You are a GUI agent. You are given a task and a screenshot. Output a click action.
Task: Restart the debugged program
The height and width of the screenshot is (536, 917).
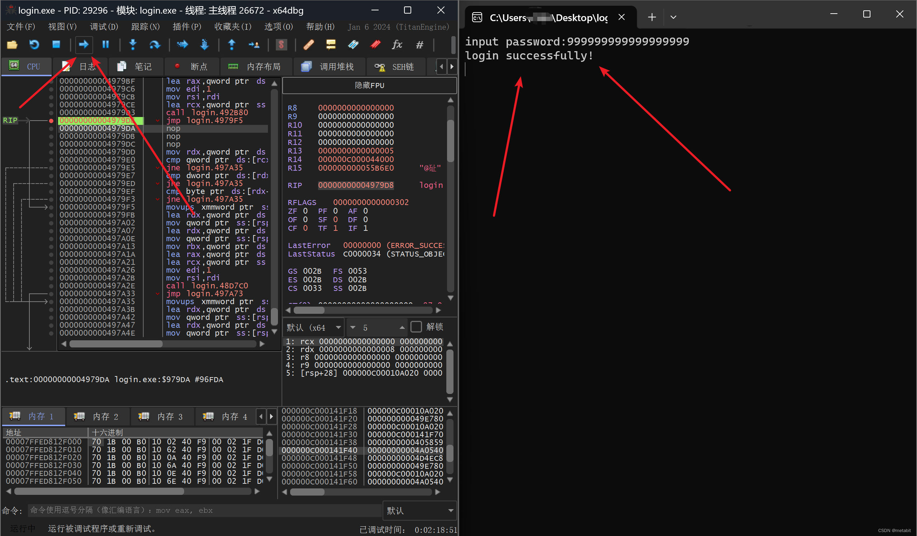pos(34,45)
